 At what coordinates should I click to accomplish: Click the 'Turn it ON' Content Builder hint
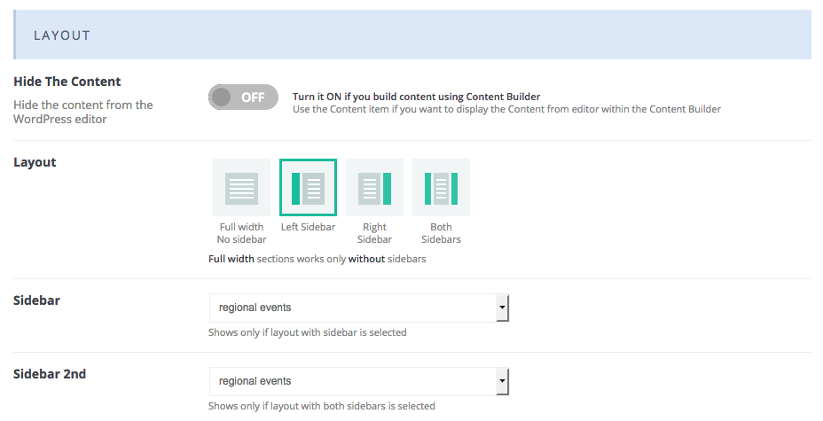click(x=416, y=97)
